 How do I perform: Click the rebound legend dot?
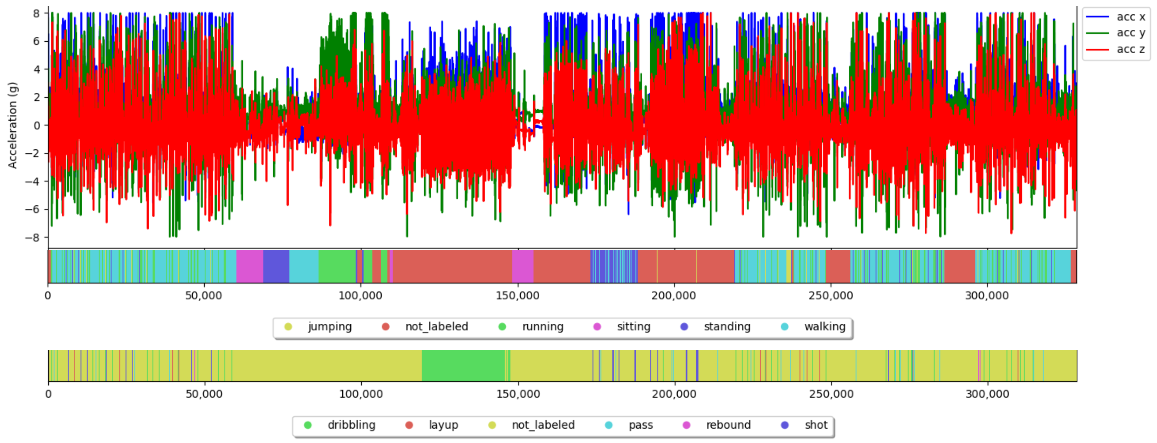(x=686, y=425)
